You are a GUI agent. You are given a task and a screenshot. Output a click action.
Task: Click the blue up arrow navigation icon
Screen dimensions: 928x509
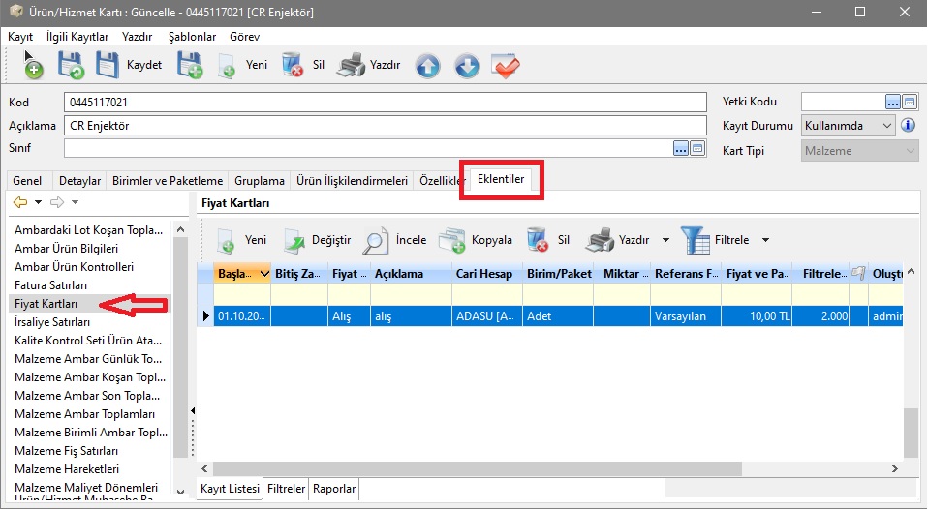tap(428, 66)
